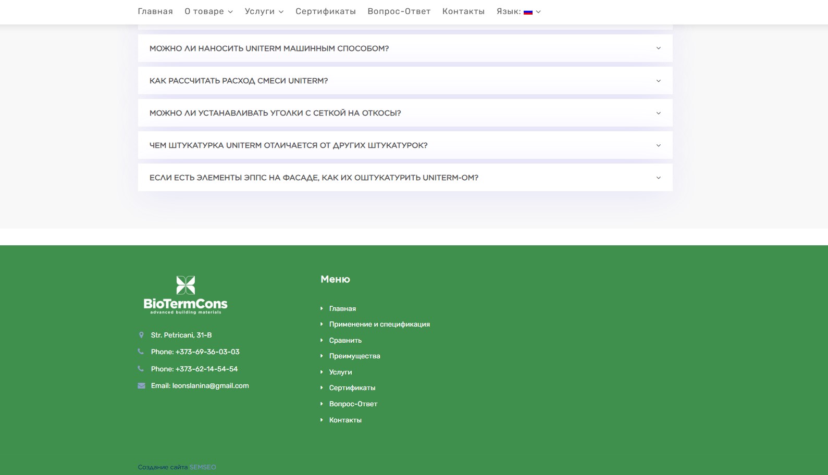Click the arrow bullet before footer Контакты
This screenshot has width=828, height=475.
[322, 420]
